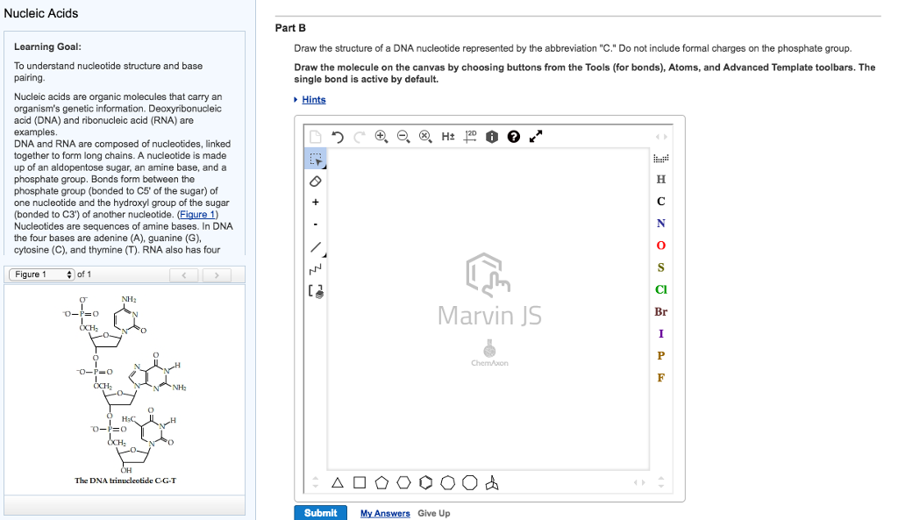Screen dimensions: 898x520
Task: Click the zoom out magnifier icon
Action: [403, 136]
